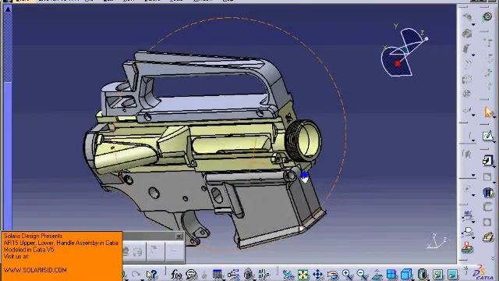Image resolution: width=499 pixels, height=281 pixels.
Task: Click the Zoom Out magnifier
Action: click(x=362, y=274)
